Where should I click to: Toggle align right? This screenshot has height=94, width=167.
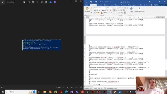[119, 10]
